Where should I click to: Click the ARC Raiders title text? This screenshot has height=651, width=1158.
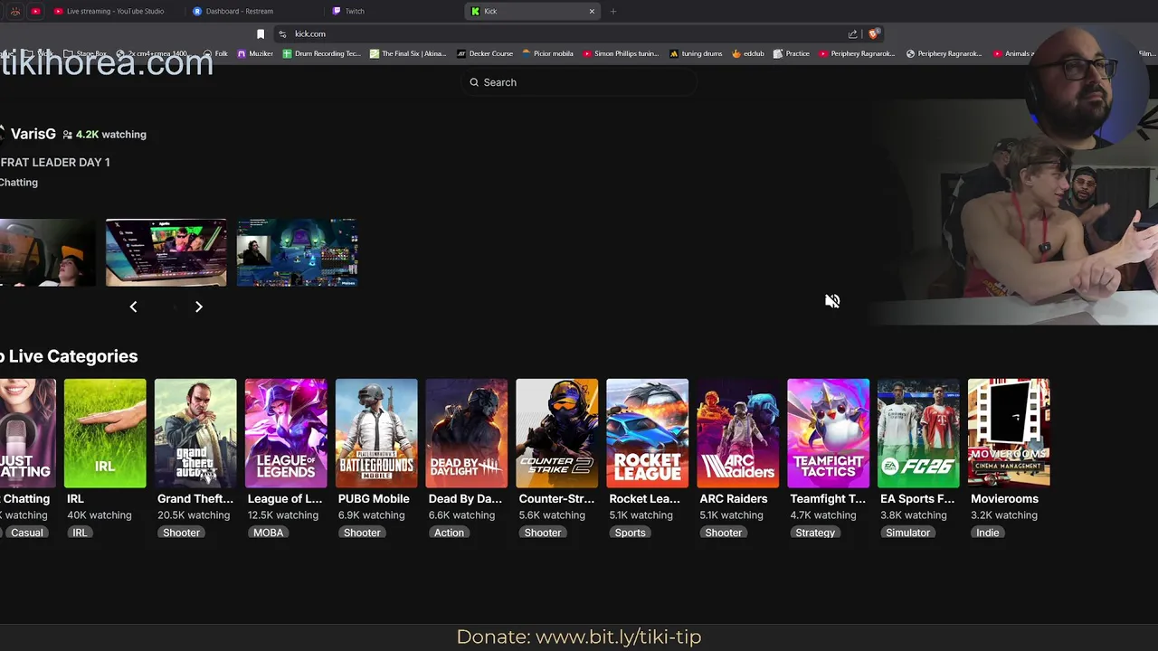(734, 498)
